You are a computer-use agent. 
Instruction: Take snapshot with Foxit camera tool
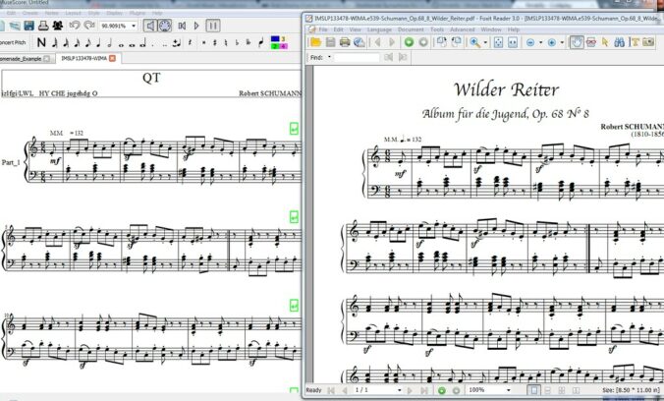click(x=648, y=42)
